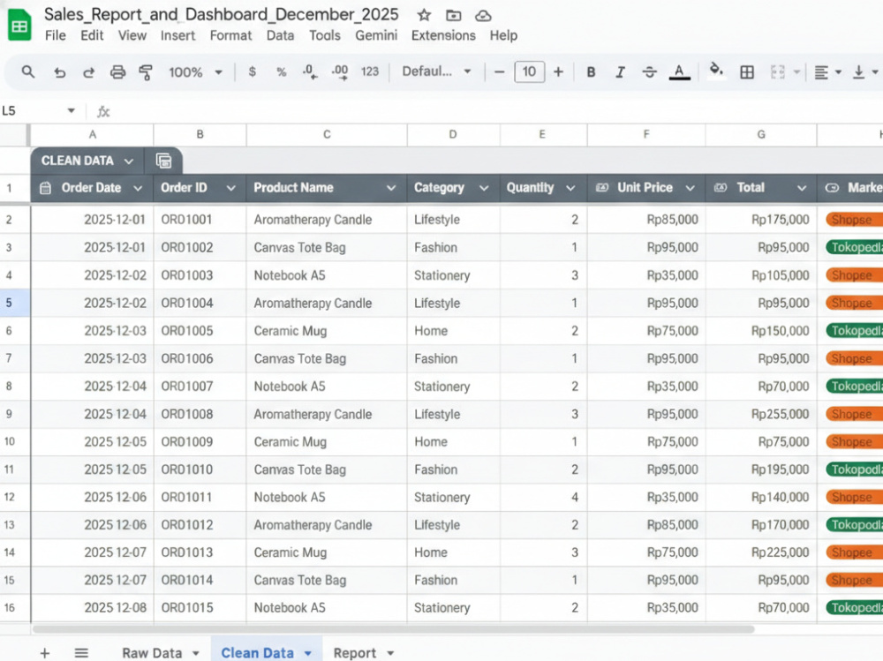The height and width of the screenshot is (661, 883).
Task: Open the Quantity column dropdown
Action: coord(570,188)
